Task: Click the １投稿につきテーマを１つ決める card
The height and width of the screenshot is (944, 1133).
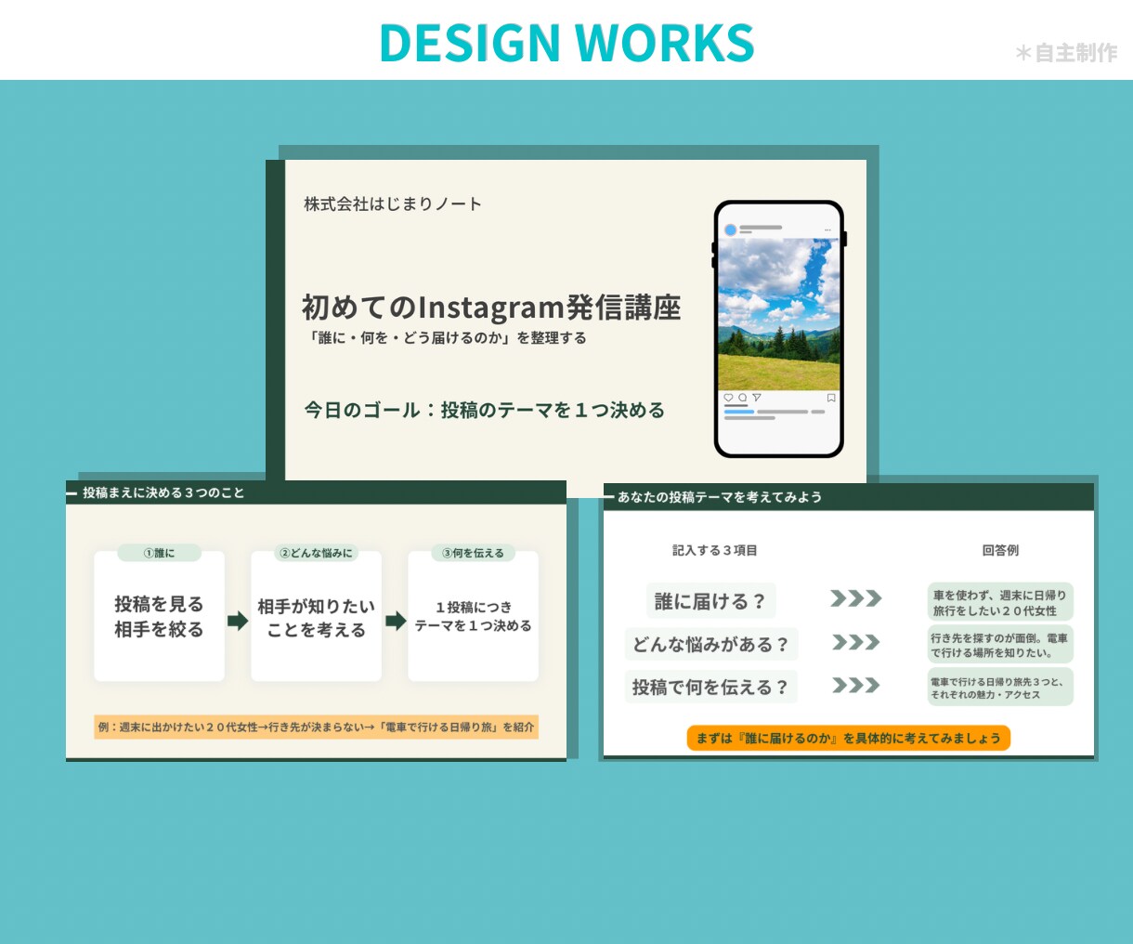Action: (x=474, y=616)
